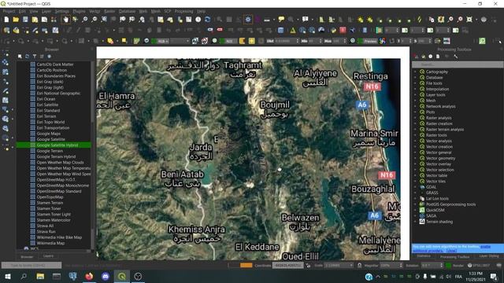Open project using the folder icon
Viewport: 504px width, 283px height.
click(x=16, y=20)
